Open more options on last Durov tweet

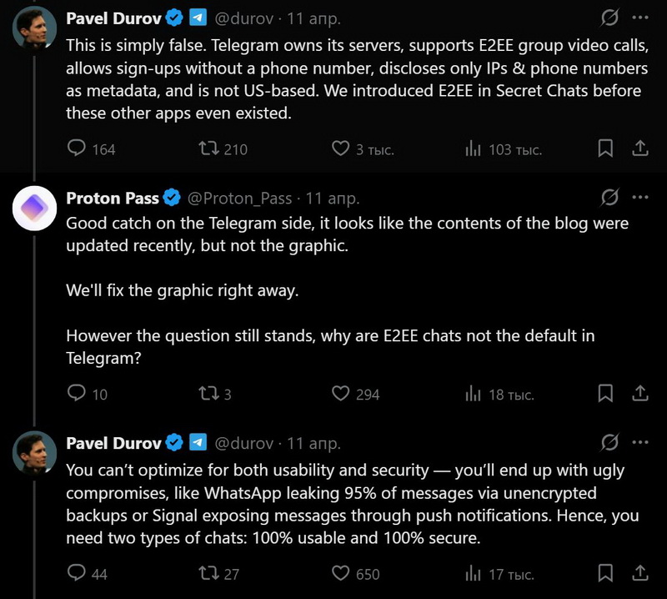click(x=640, y=442)
